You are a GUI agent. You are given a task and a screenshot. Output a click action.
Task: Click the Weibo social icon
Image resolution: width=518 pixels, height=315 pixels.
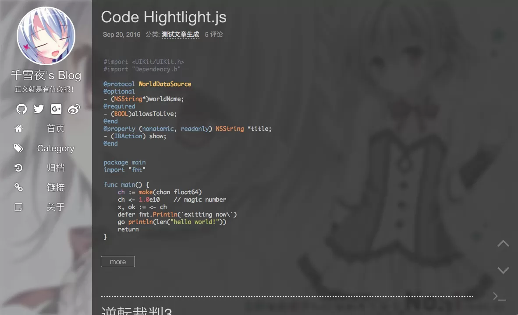74,109
